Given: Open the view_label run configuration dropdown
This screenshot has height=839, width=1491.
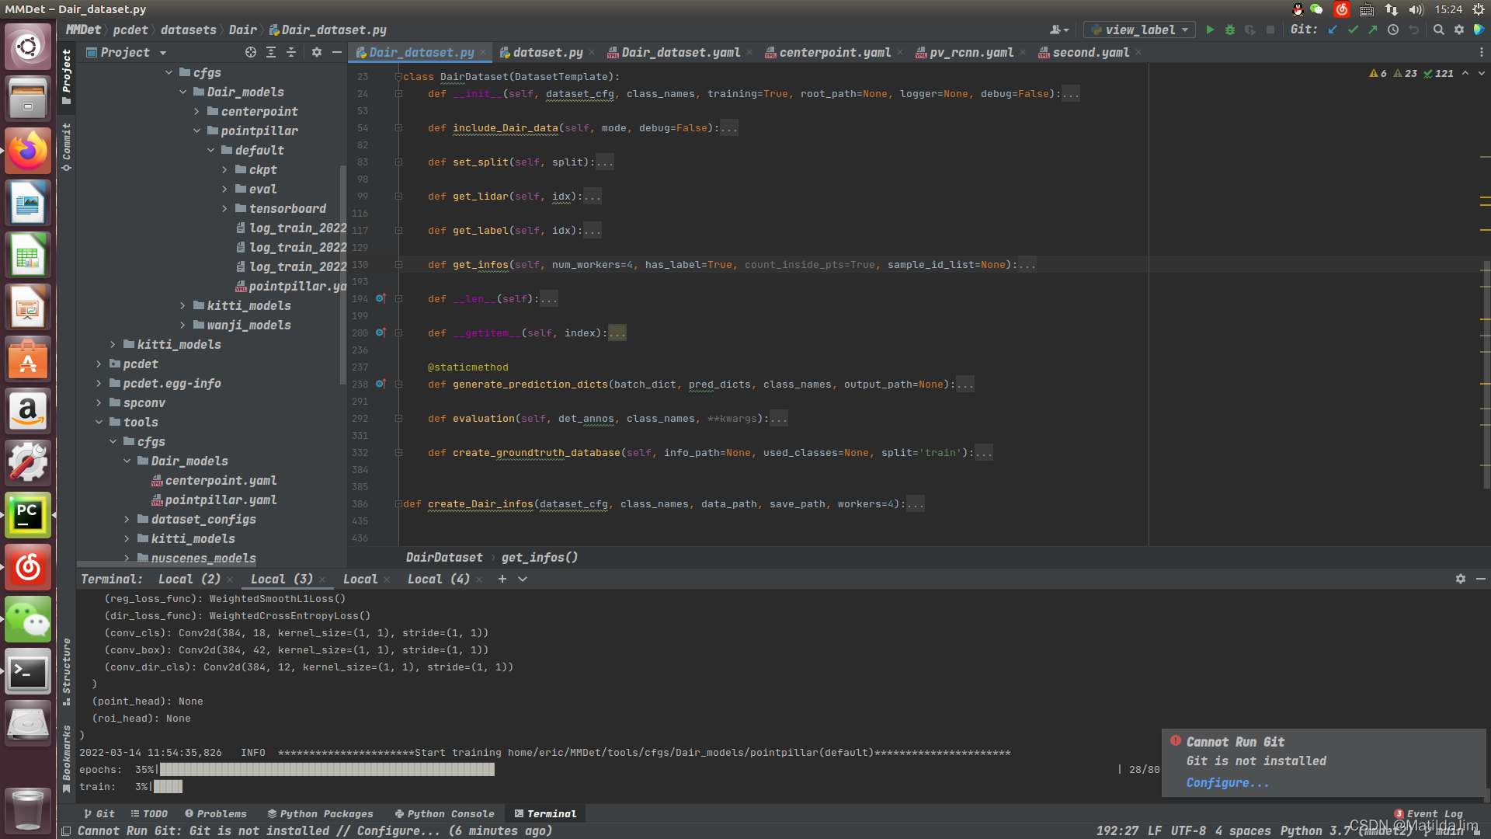Looking at the screenshot, I should click(1139, 30).
